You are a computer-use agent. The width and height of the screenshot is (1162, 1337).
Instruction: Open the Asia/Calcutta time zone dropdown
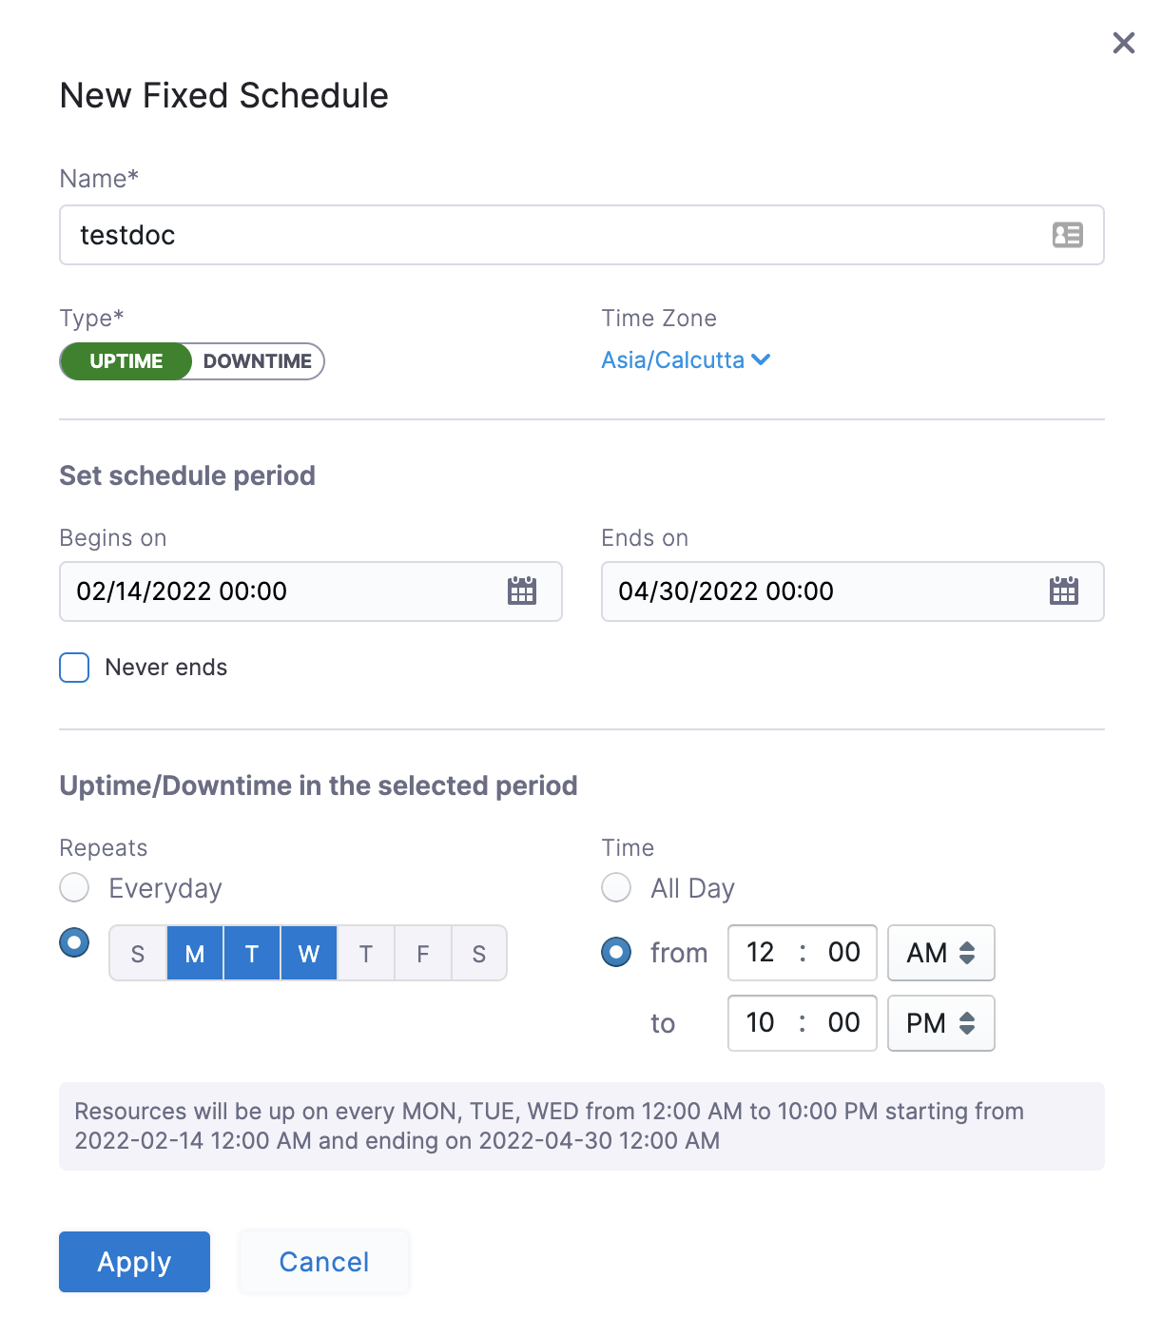pos(673,360)
